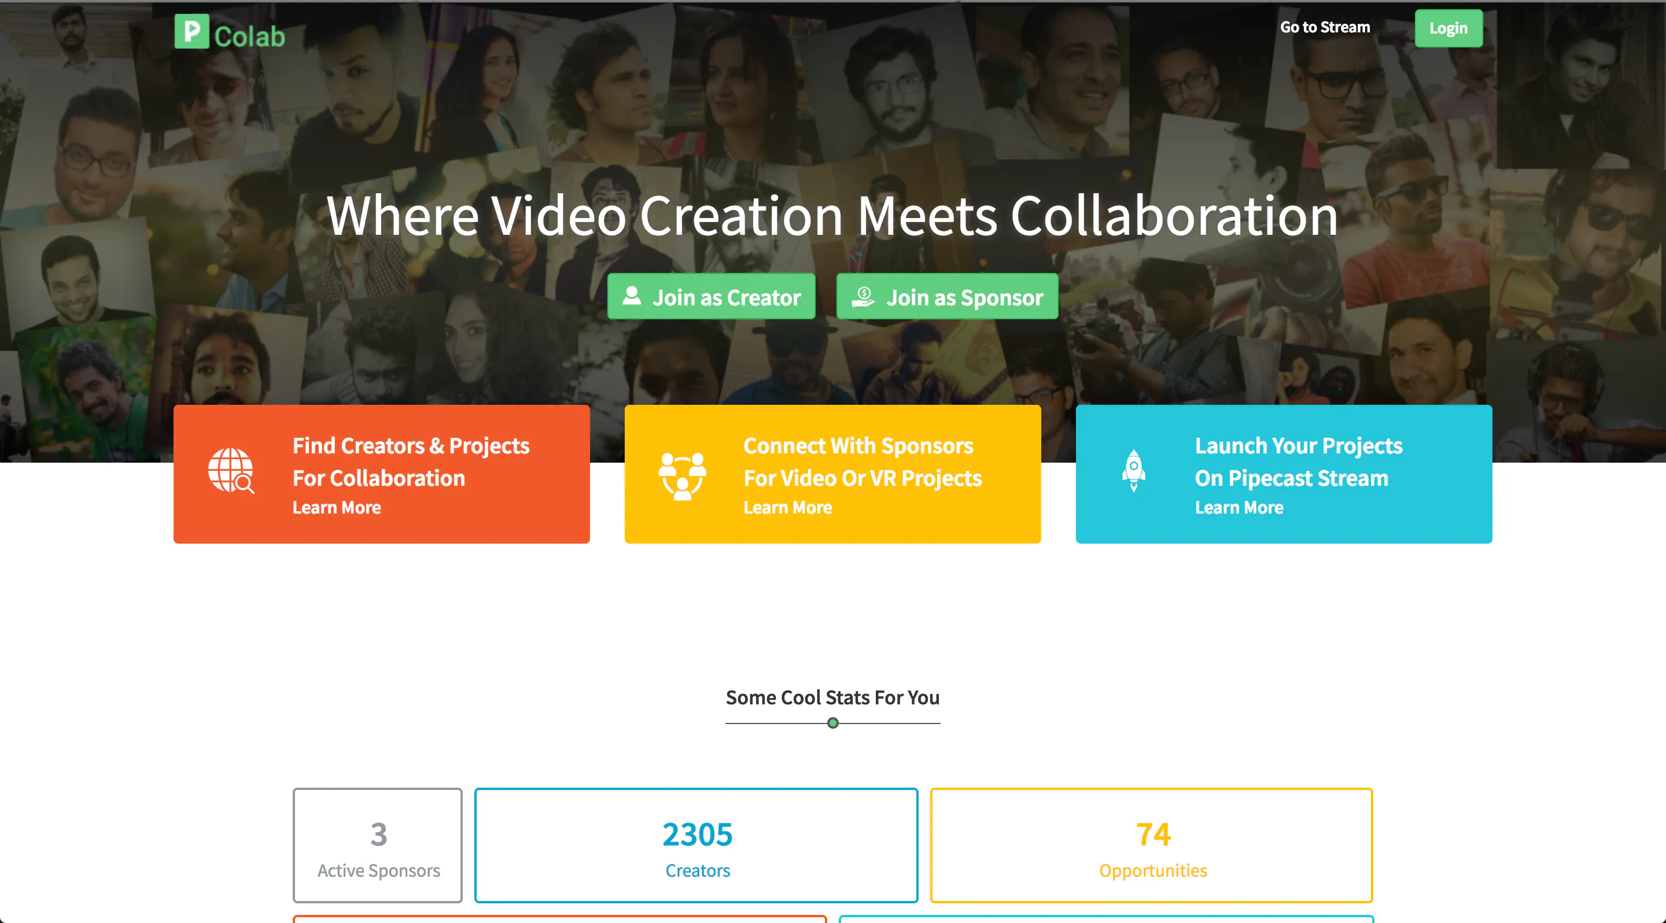
Task: Click the Opportunities label
Action: click(1152, 870)
